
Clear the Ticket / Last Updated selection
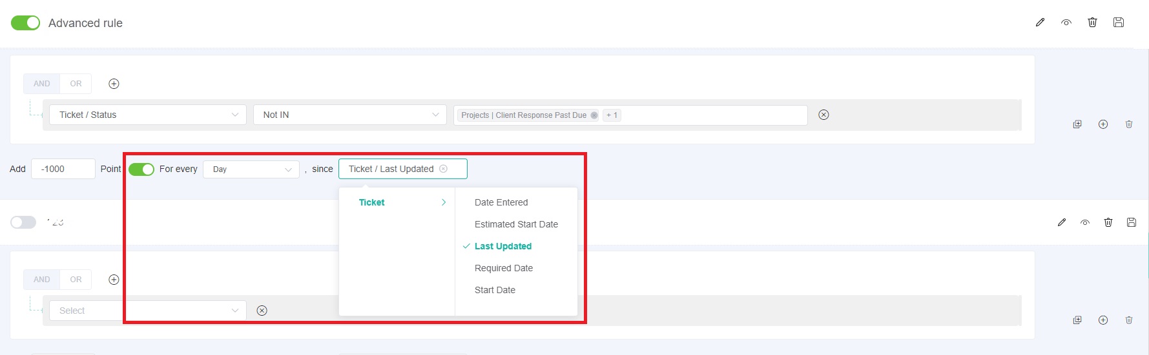443,169
